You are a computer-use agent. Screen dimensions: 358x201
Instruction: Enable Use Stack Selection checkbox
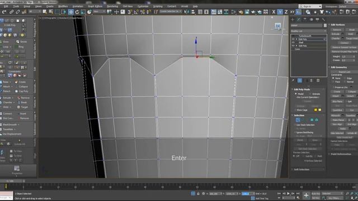(295, 125)
